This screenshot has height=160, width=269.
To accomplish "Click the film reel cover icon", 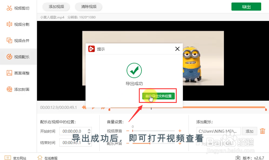I will pos(9,89).
